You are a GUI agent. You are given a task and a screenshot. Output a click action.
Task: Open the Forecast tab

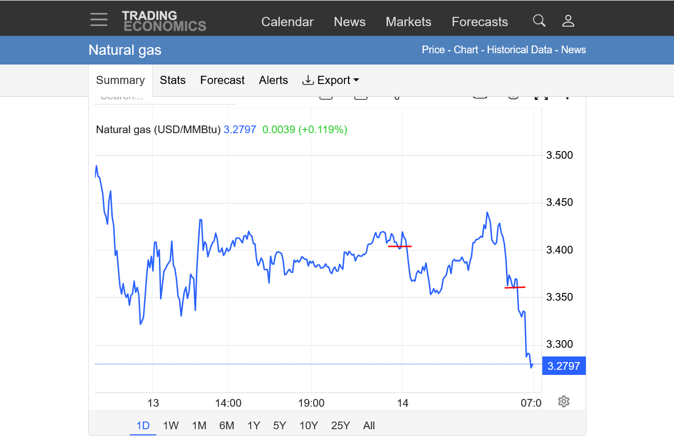[222, 80]
